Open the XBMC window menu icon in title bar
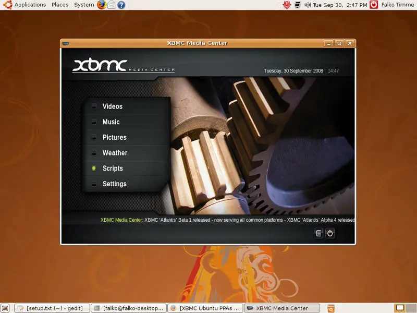This screenshot has height=313, width=417. pos(66,43)
